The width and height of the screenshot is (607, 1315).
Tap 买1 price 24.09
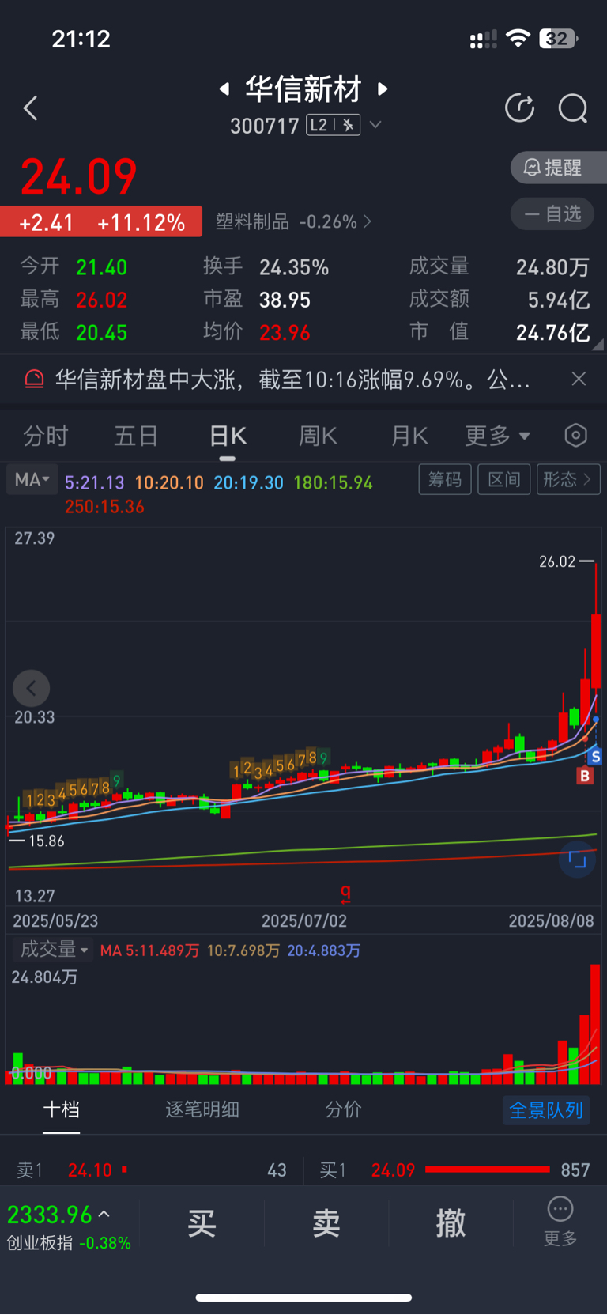pos(393,1170)
